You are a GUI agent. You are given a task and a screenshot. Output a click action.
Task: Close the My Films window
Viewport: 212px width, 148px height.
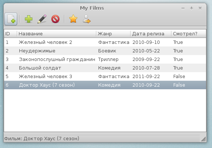click(200, 8)
